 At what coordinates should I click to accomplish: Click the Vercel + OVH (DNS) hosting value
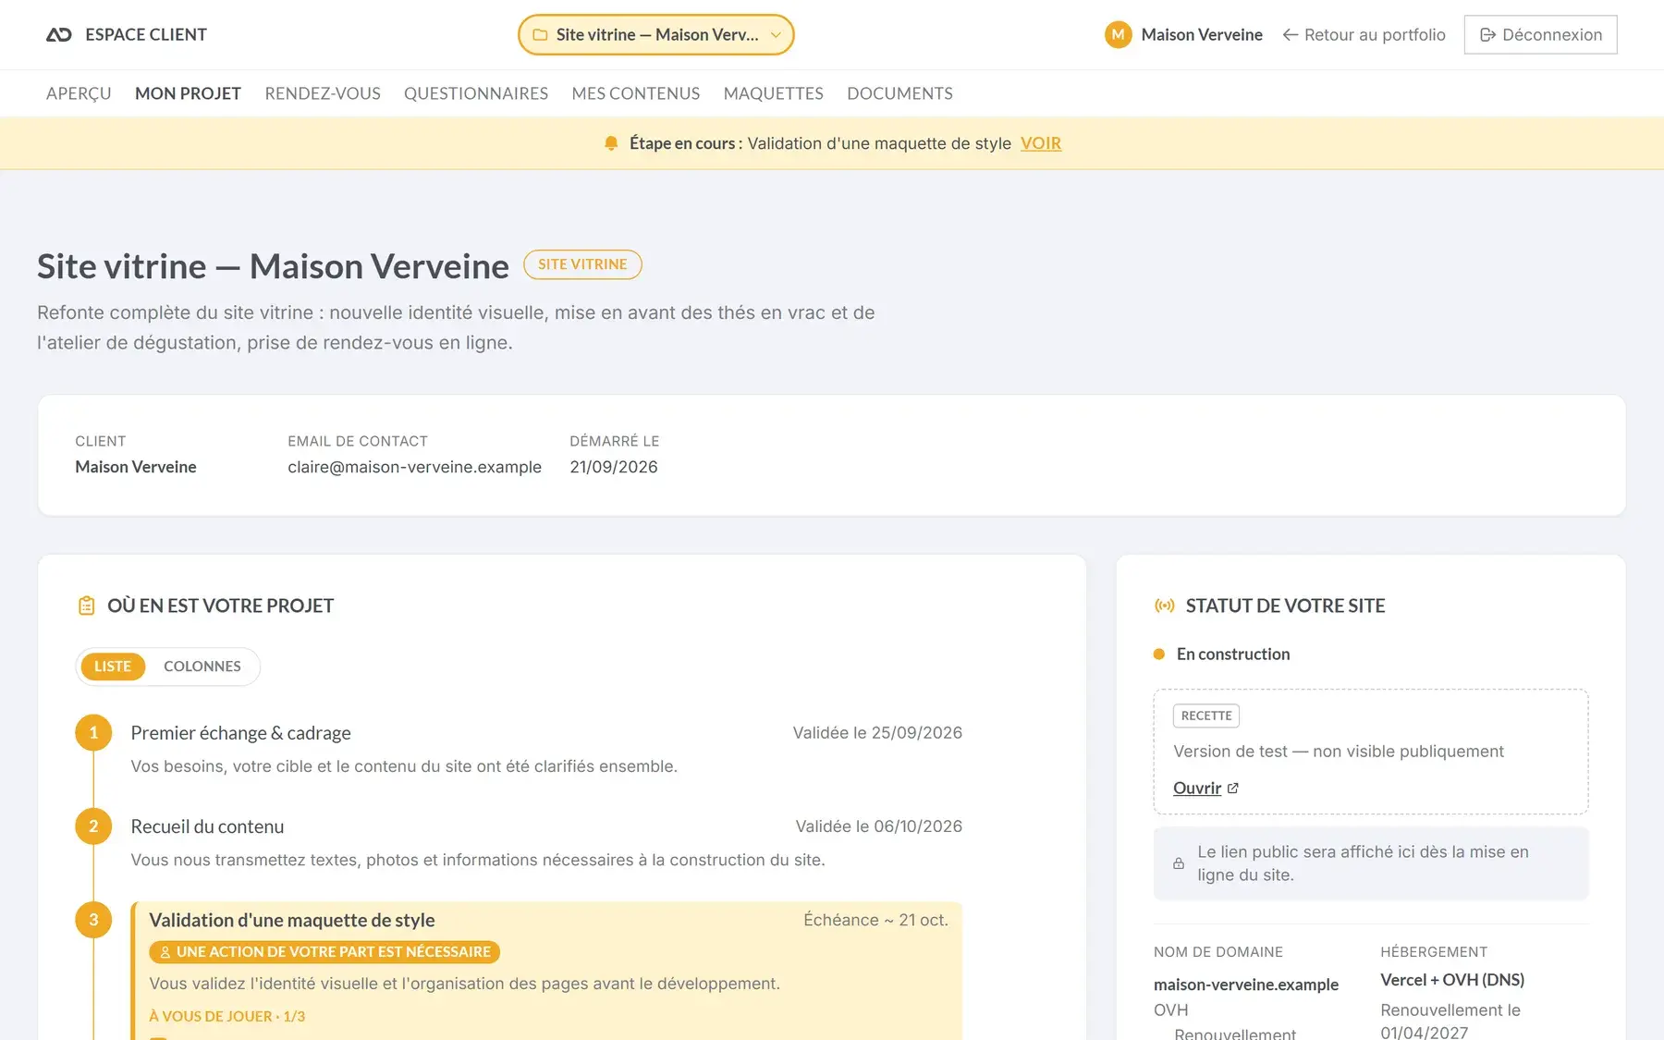coord(1452,980)
